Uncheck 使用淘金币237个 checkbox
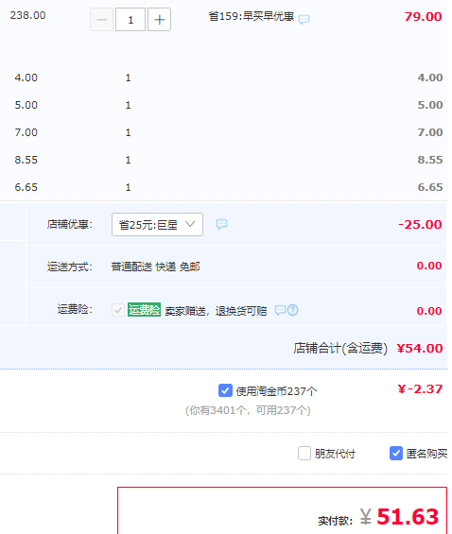 pyautogui.click(x=225, y=390)
